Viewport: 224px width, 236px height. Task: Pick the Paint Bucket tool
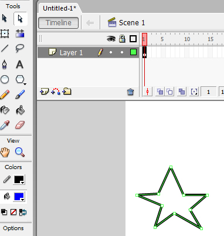point(20,110)
